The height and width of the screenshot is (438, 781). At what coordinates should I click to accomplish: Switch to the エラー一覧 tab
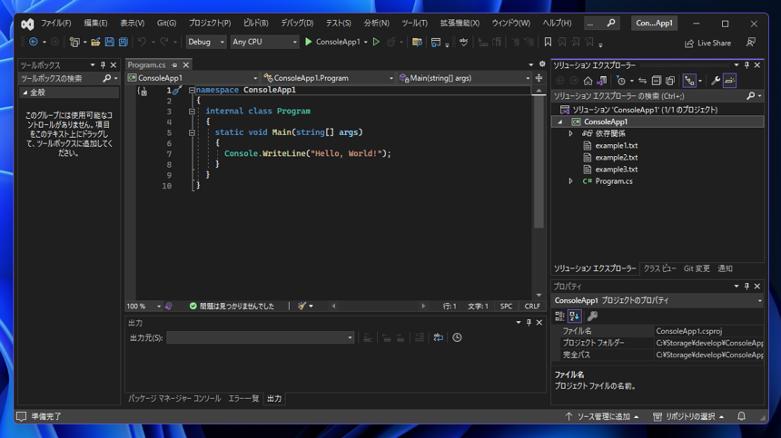pos(243,399)
